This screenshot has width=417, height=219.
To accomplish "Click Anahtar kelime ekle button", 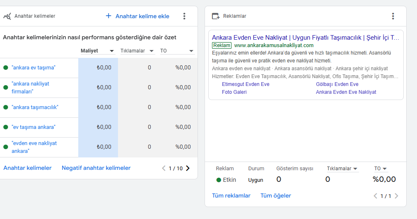I will (137, 16).
